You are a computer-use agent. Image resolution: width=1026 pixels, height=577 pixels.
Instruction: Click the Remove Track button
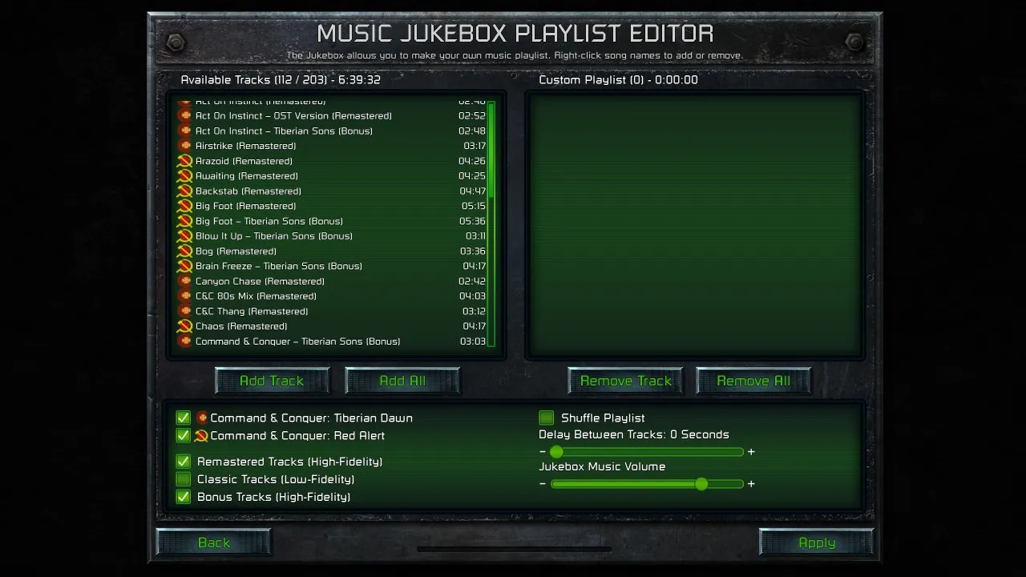tap(625, 381)
